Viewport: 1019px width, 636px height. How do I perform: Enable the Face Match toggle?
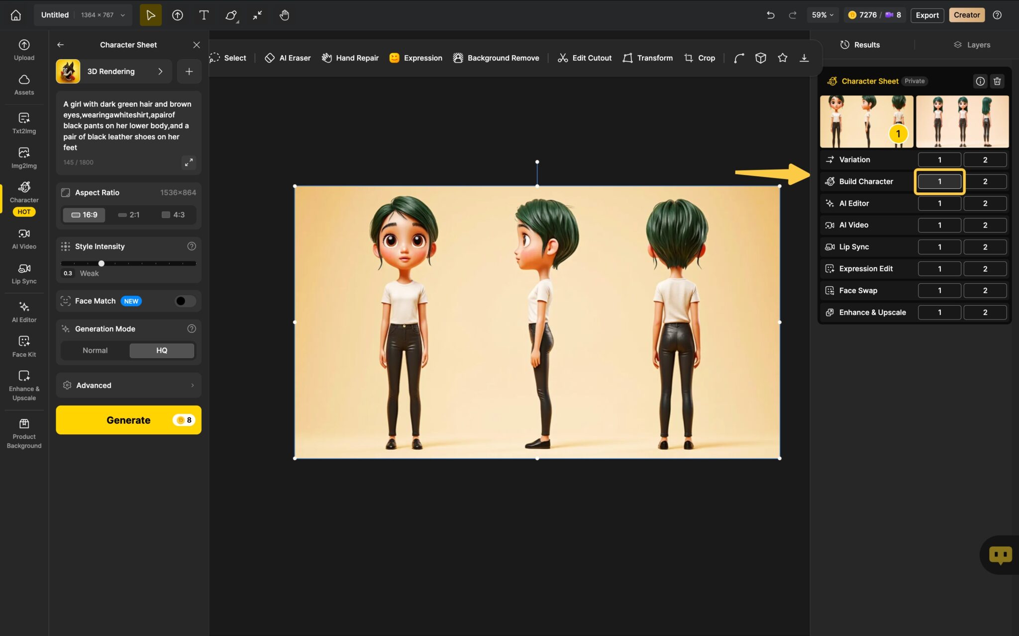click(184, 301)
